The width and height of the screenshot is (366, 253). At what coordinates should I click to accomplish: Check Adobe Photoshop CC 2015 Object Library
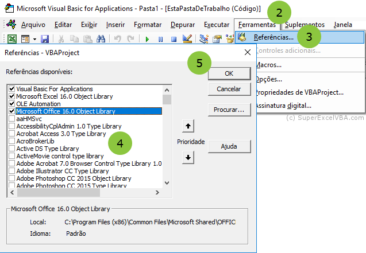[11, 178]
